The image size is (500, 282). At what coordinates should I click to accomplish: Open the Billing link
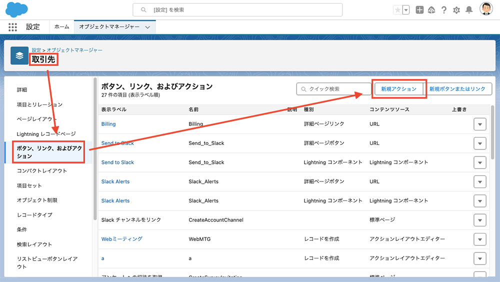click(108, 124)
